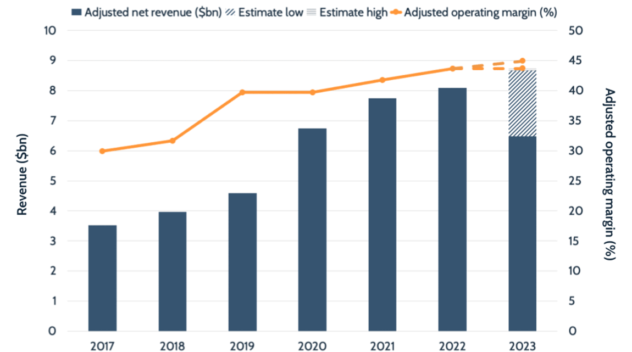Select the 2018 revenue bar
632x352 pixels.
pos(173,271)
